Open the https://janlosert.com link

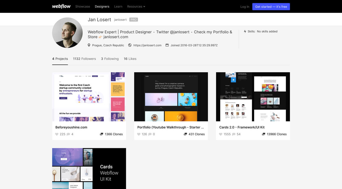(147, 45)
